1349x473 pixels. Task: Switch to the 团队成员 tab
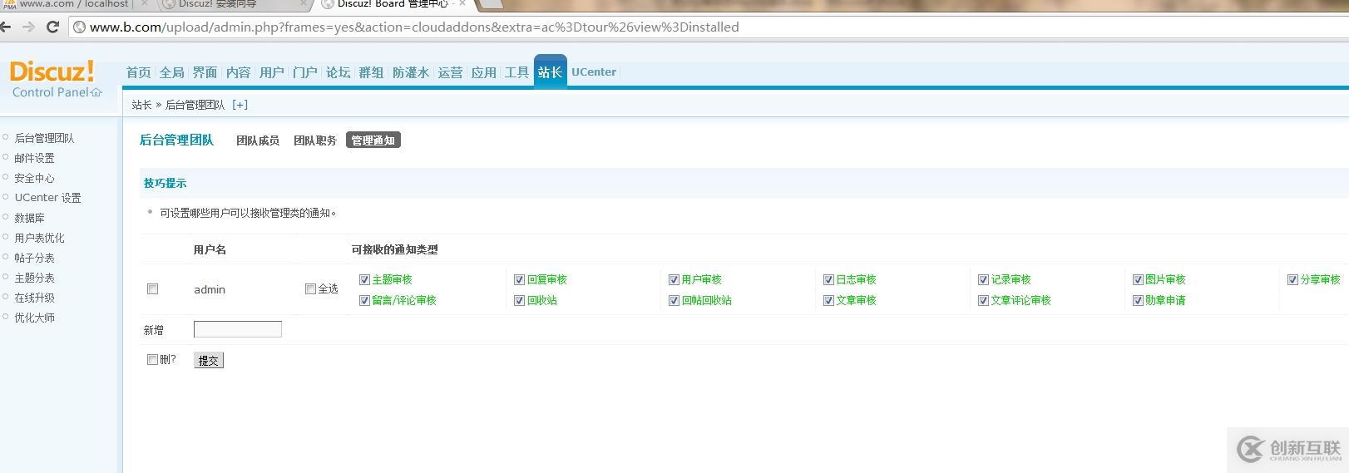258,140
